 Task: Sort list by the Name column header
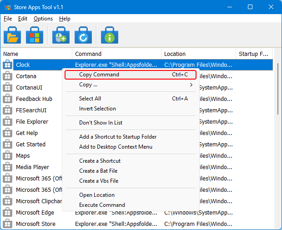coord(36,54)
